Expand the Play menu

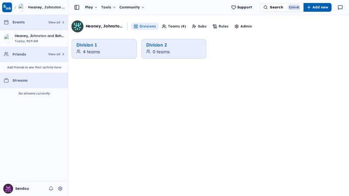(x=91, y=7)
